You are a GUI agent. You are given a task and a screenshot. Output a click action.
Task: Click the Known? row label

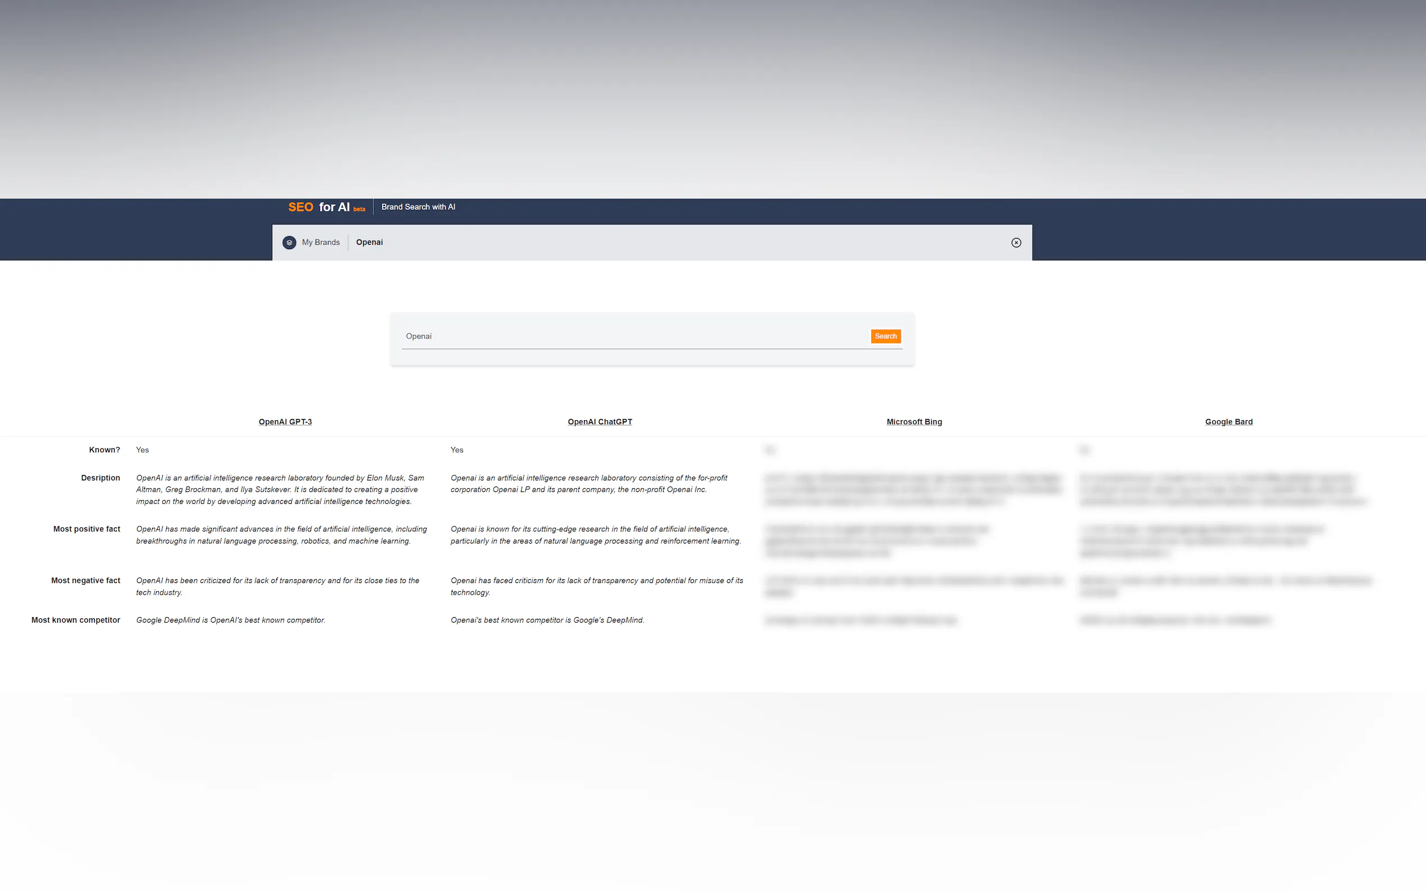pos(104,449)
